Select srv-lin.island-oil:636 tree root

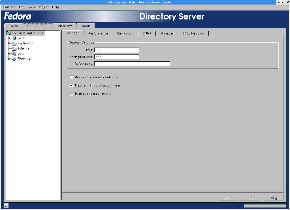28,33
